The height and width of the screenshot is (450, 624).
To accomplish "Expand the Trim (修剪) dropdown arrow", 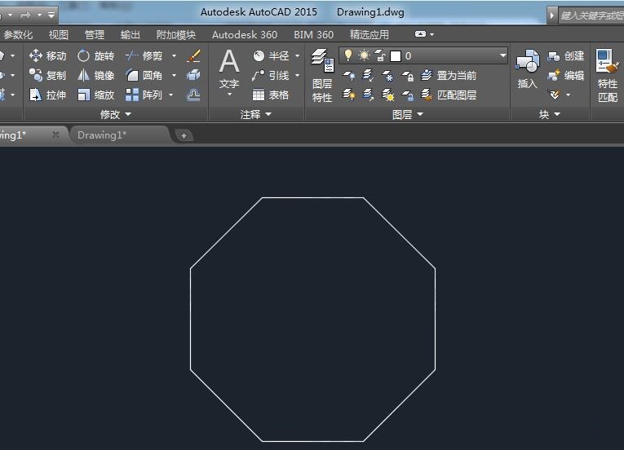I will click(x=174, y=55).
